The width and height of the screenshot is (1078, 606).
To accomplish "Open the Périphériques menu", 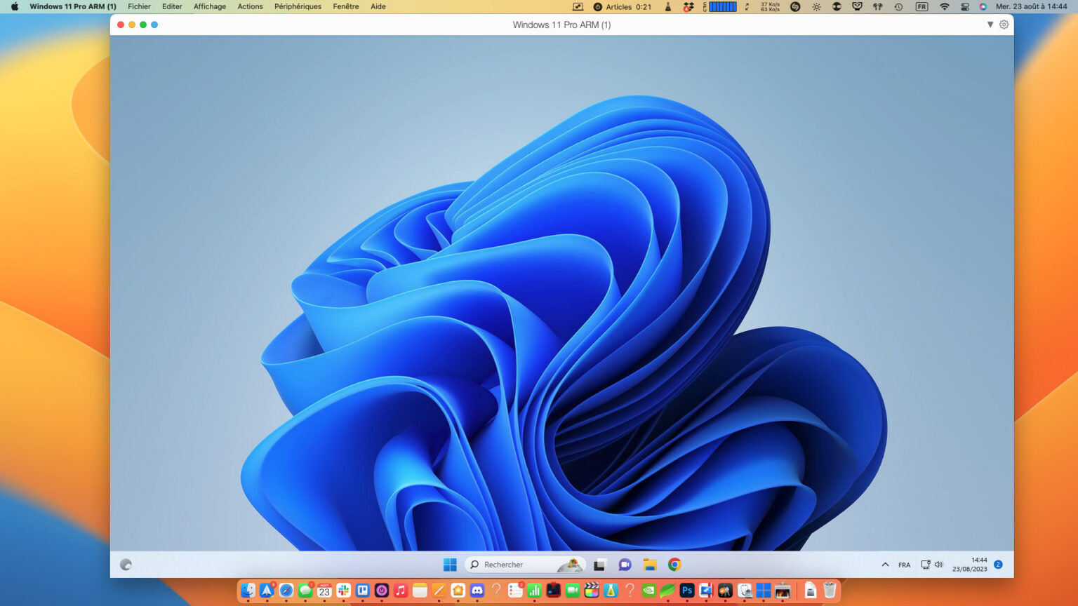I will (298, 6).
